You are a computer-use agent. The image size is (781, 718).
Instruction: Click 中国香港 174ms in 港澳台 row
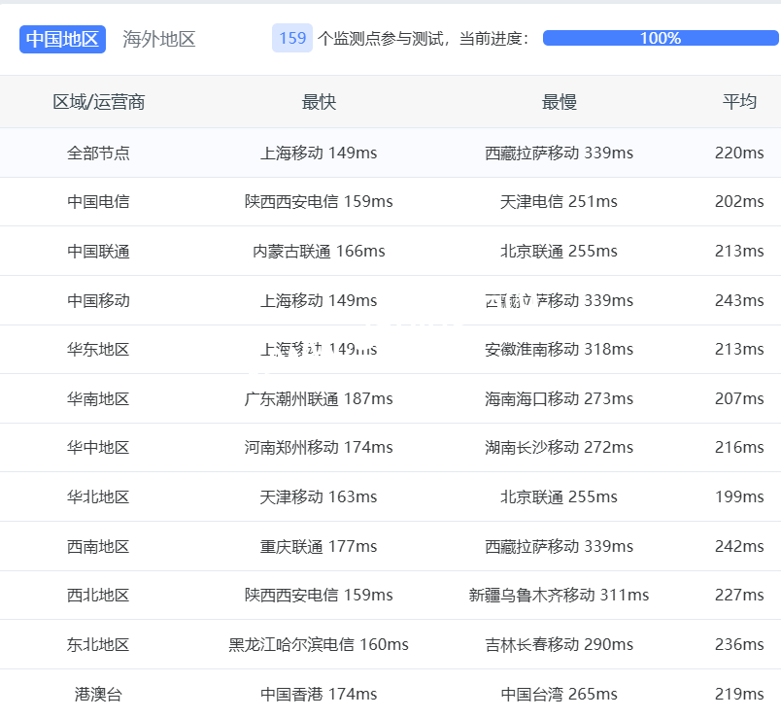[x=319, y=695]
